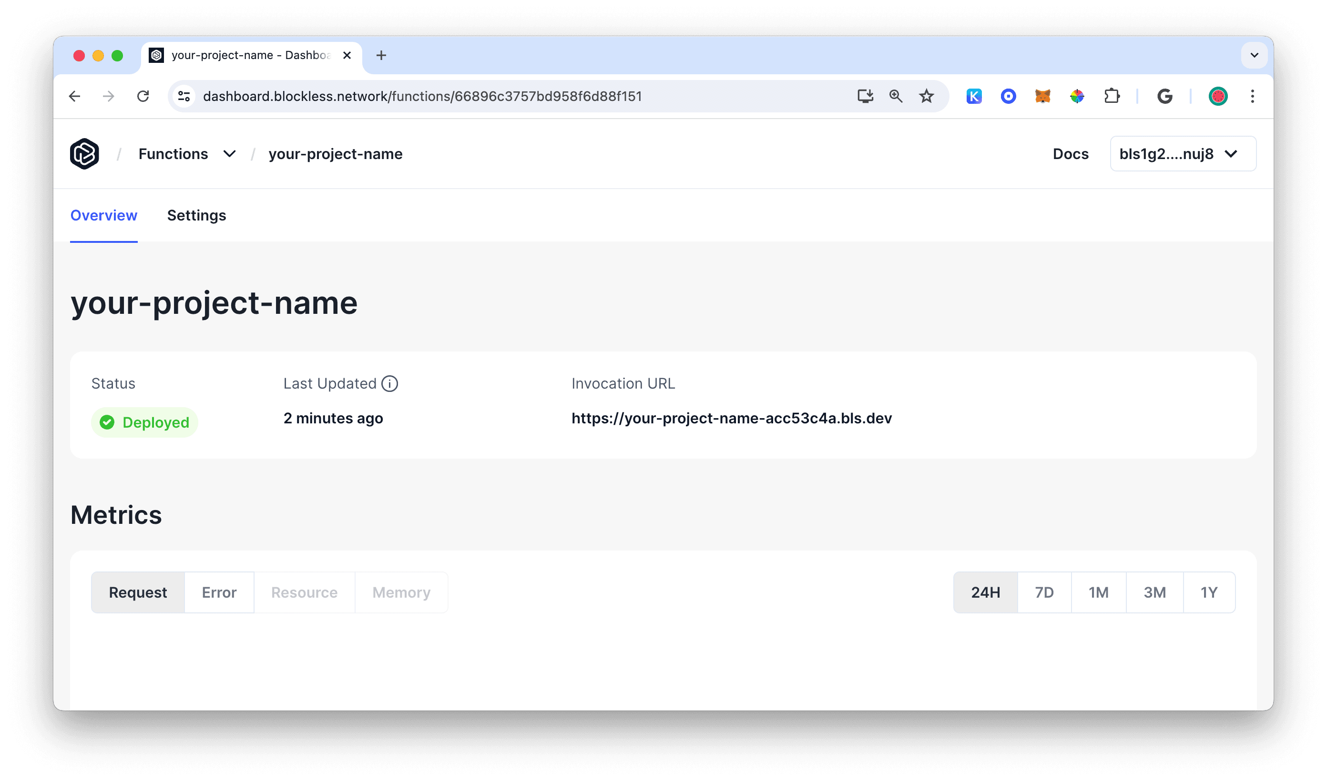Image resolution: width=1327 pixels, height=781 pixels.
Task: Click the Overview tab label
Action: pyautogui.click(x=103, y=215)
